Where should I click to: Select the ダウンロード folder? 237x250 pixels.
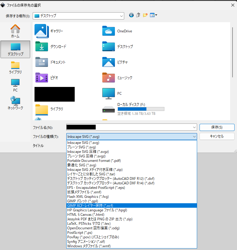[41, 46]
